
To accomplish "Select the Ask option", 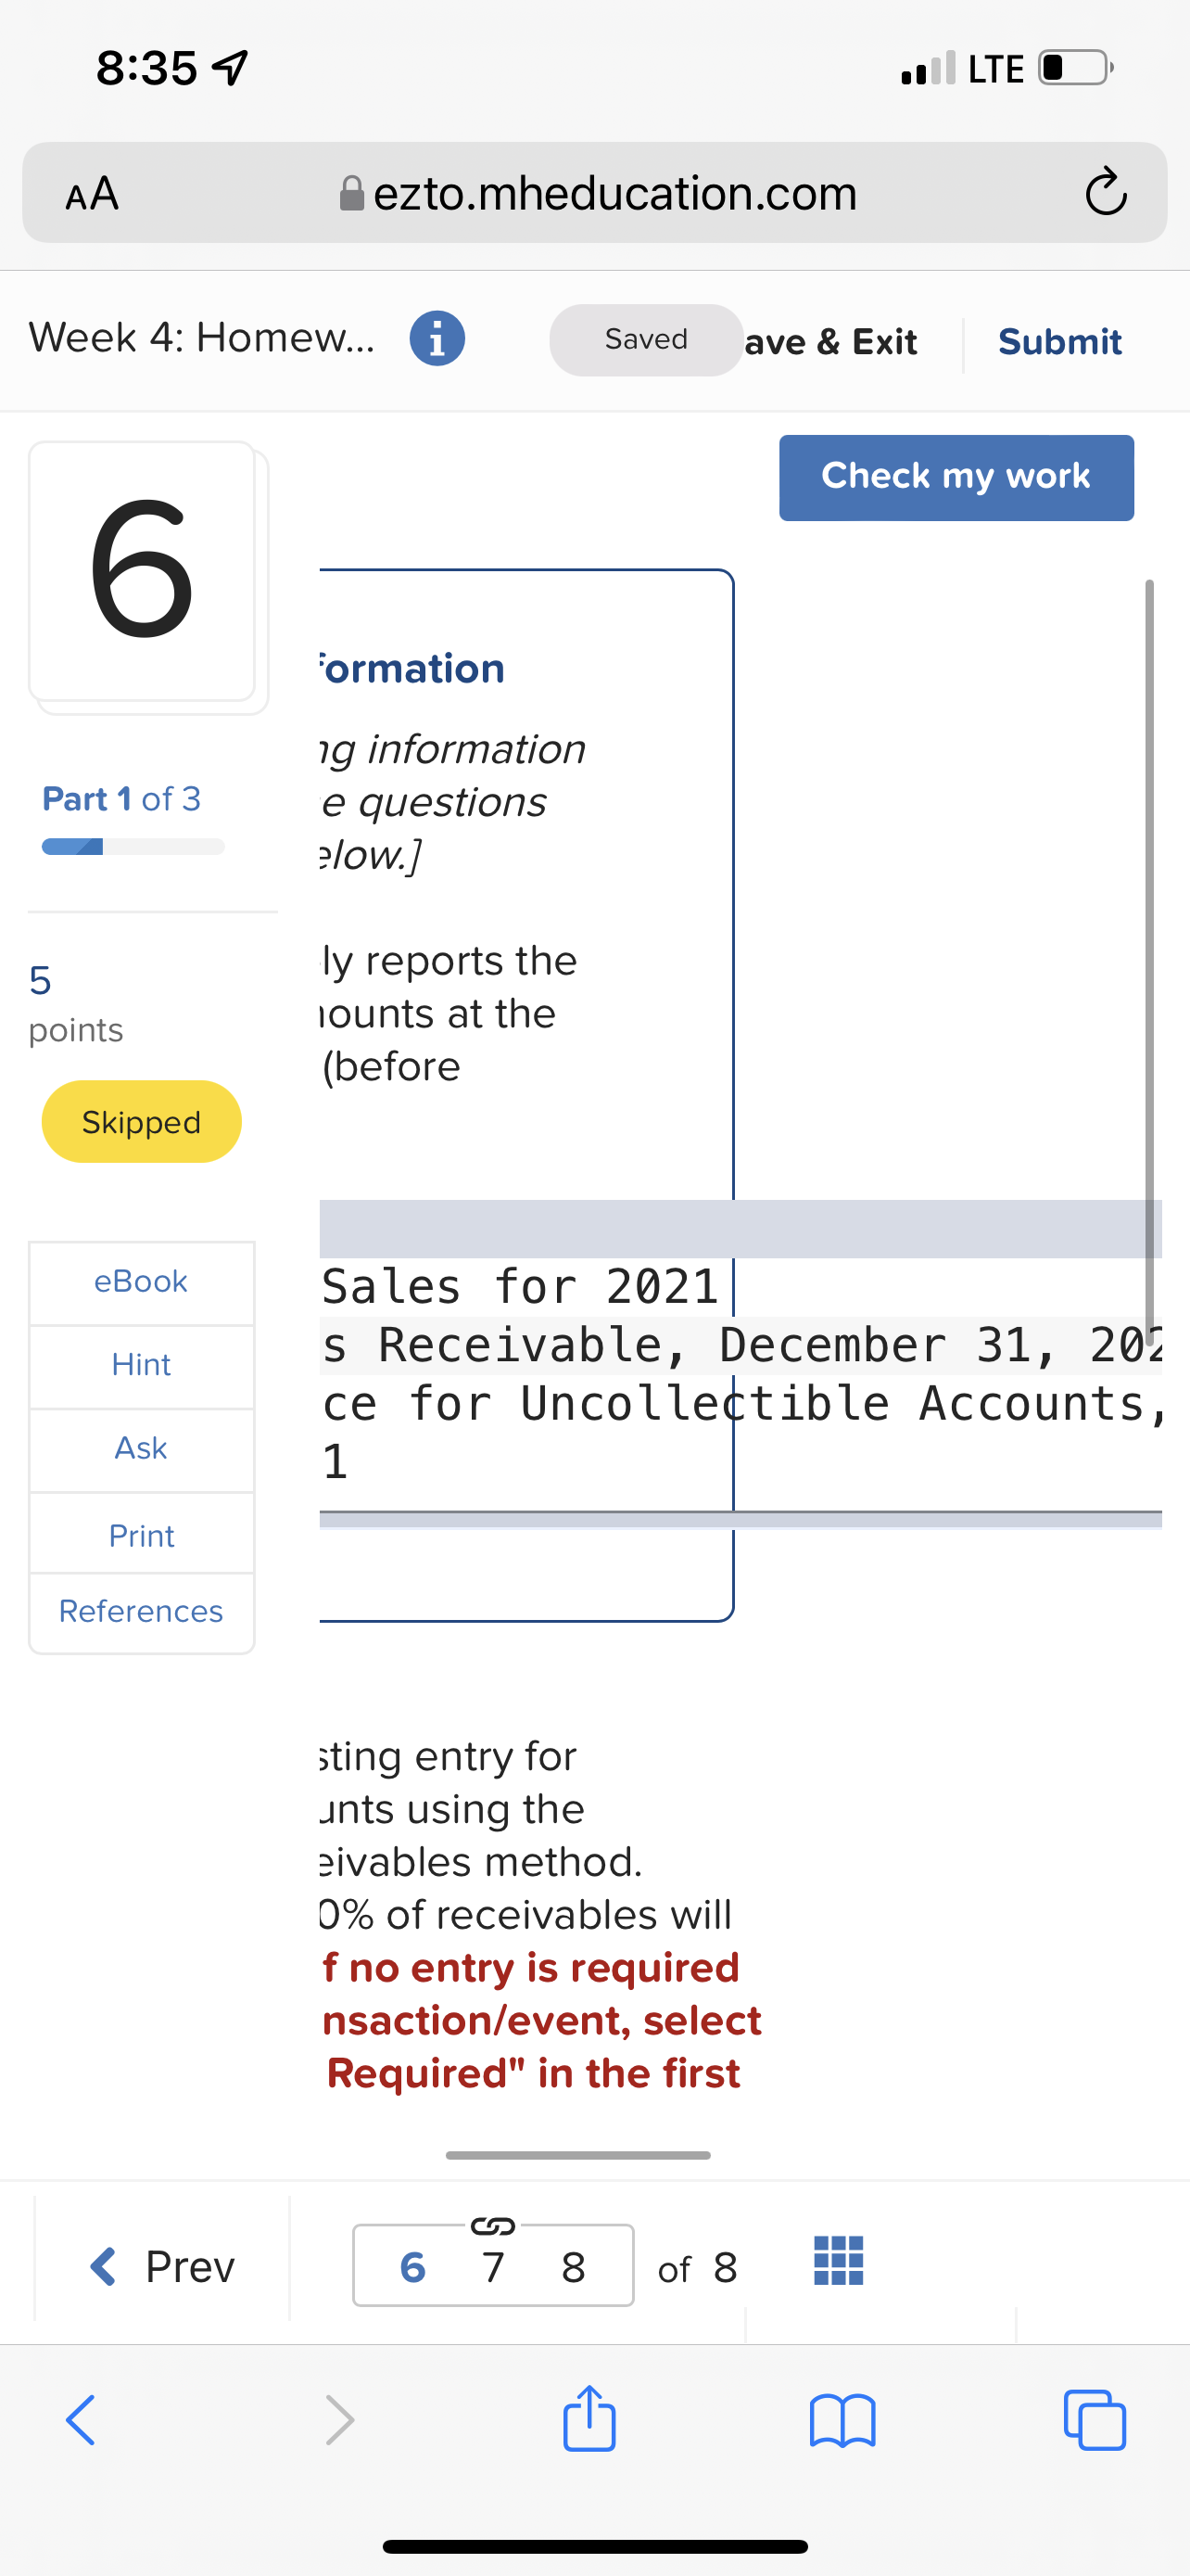I will 141,1448.
